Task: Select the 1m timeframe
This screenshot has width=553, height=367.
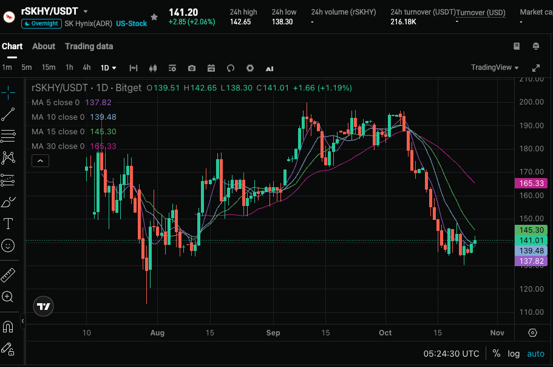Action: [x=7, y=67]
